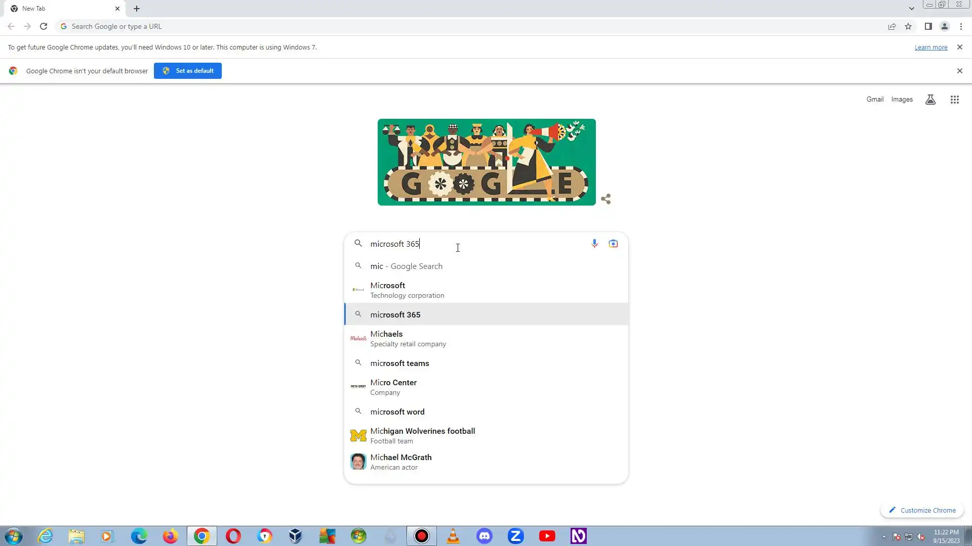
Task: Dismiss the default browser notification bar
Action: tap(959, 71)
